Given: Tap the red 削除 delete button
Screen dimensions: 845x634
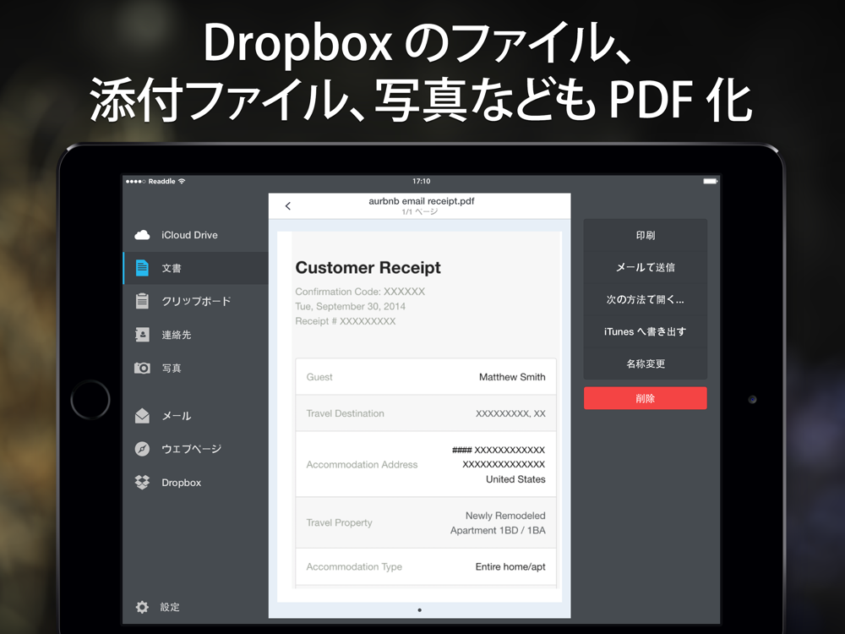Looking at the screenshot, I should [x=645, y=398].
